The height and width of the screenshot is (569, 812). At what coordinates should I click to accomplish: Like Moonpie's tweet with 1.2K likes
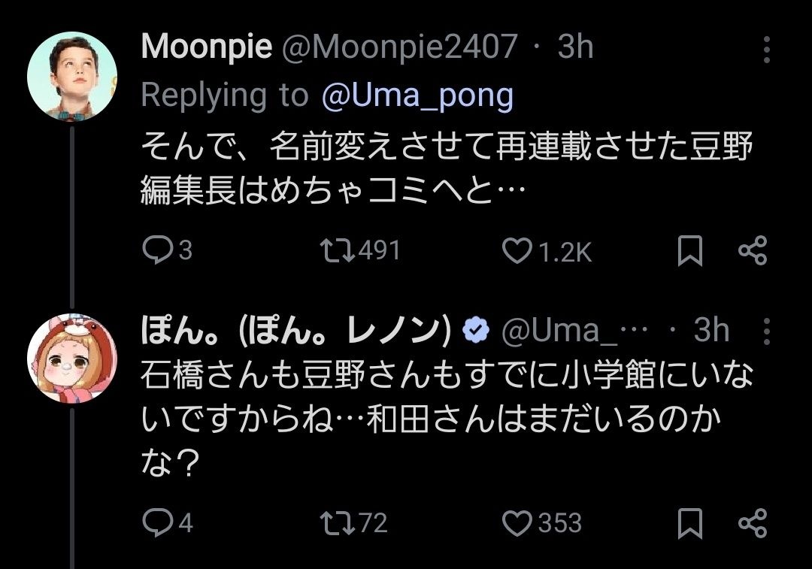(517, 251)
